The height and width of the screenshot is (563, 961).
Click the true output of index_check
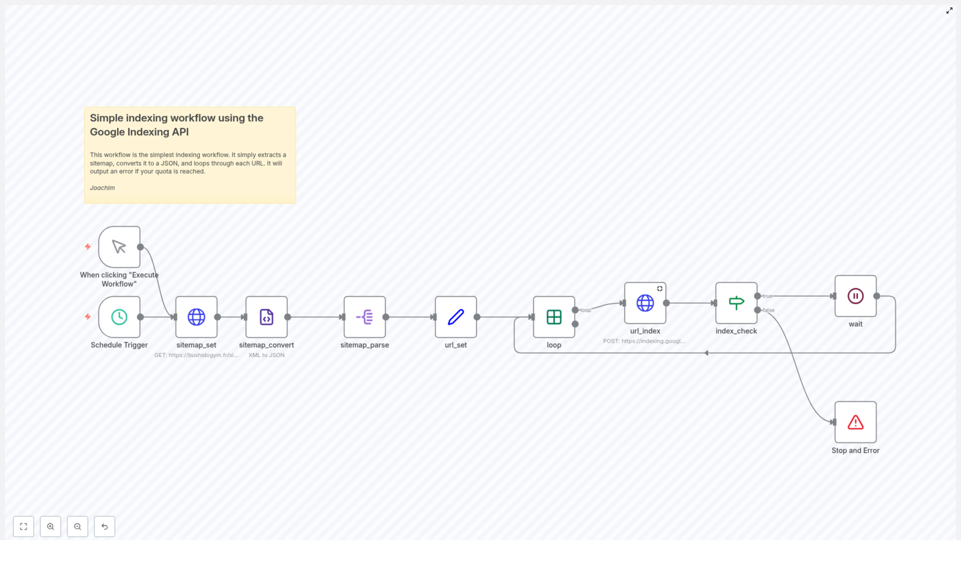point(759,296)
